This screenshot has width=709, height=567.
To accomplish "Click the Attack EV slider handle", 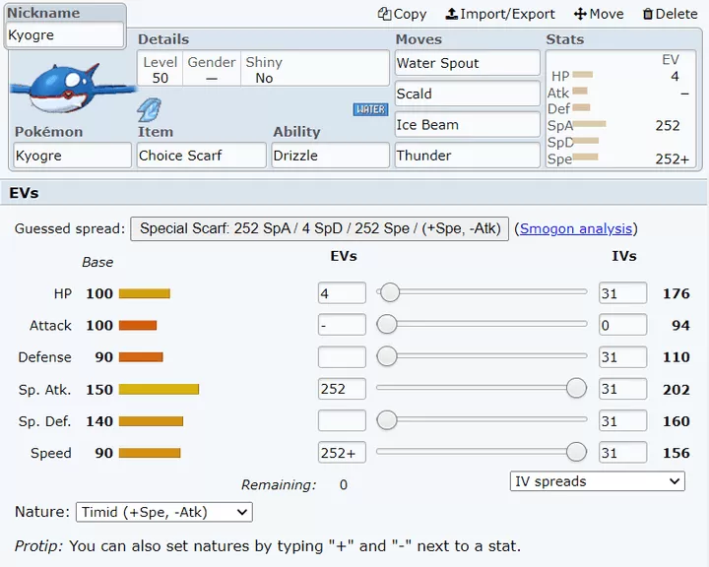I will coord(387,324).
